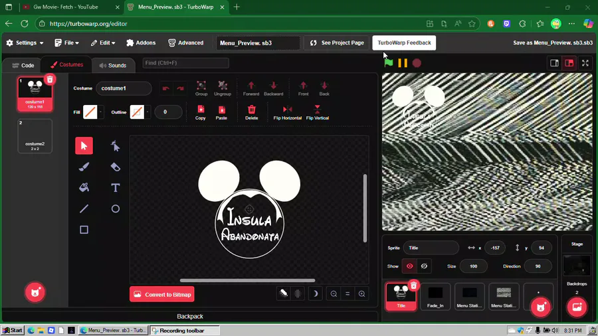Open the Settings dropdown menu
The width and height of the screenshot is (598, 336).
[x=25, y=42]
